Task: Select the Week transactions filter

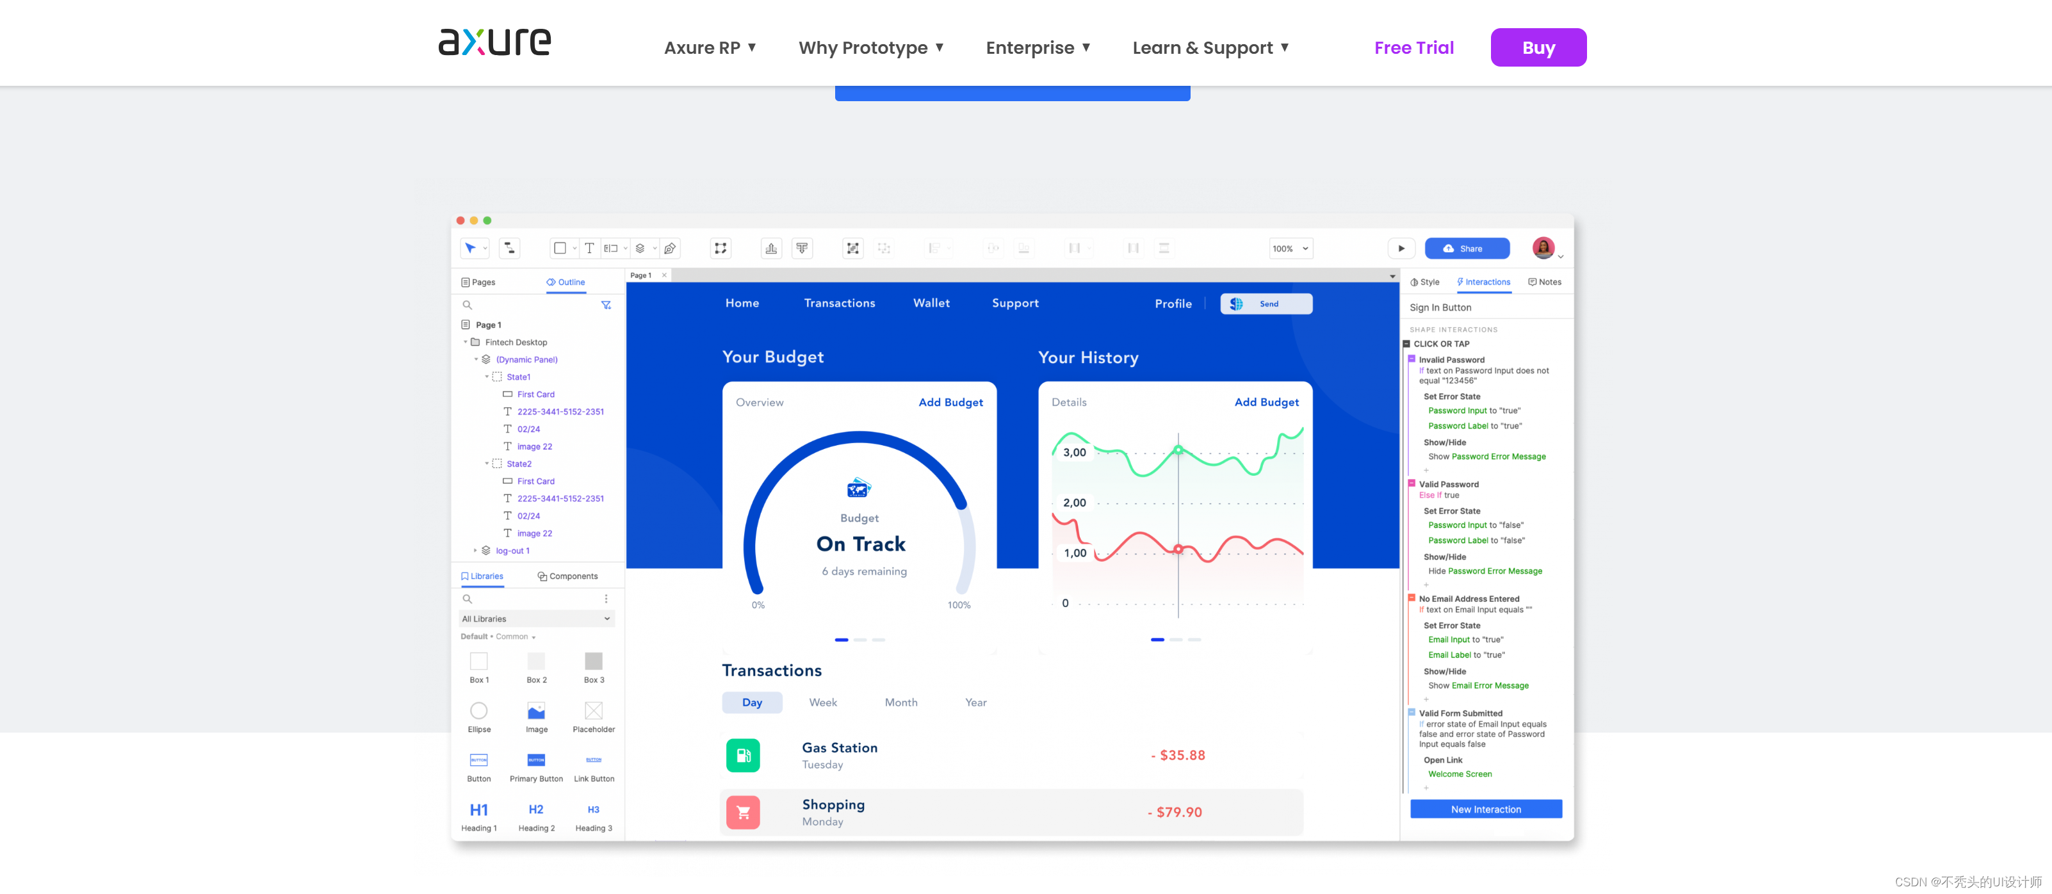Action: point(822,702)
